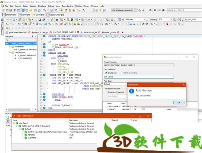202x153 pixels.
Task: Click the plus icon to add new editor tab
Action: (123, 32)
